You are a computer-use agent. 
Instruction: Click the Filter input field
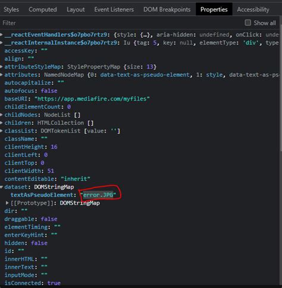[x=119, y=23]
